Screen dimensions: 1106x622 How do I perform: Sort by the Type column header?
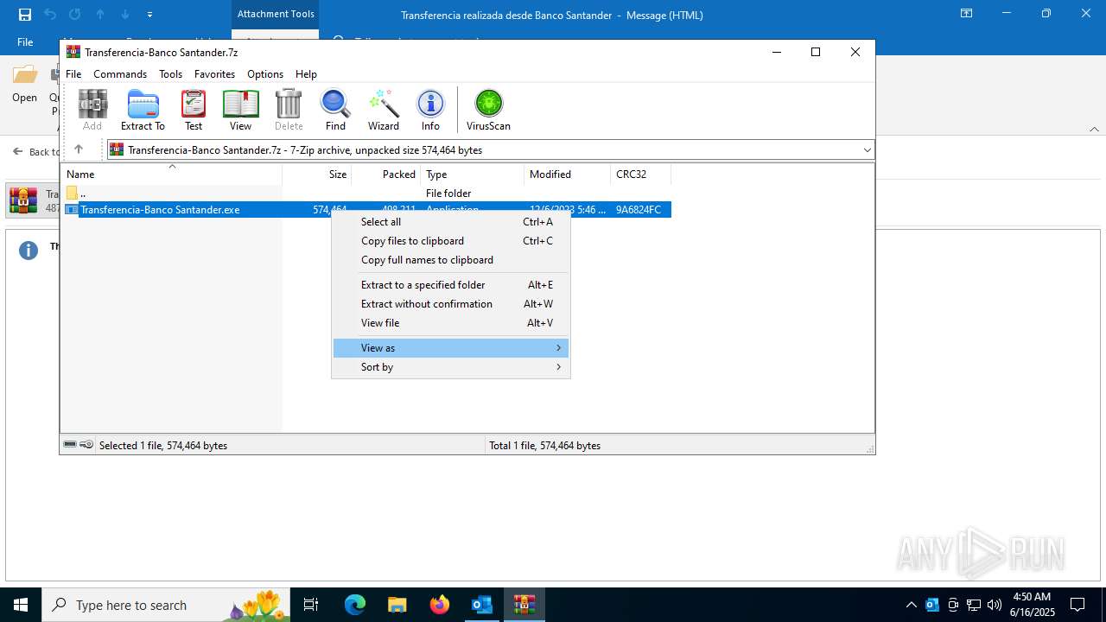(473, 174)
